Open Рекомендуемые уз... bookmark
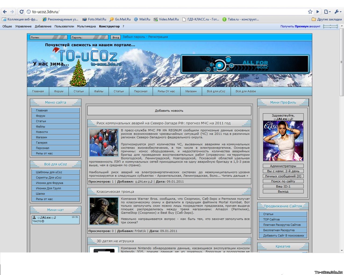Viewport: 344px width, 275px height. (x=60, y=19)
